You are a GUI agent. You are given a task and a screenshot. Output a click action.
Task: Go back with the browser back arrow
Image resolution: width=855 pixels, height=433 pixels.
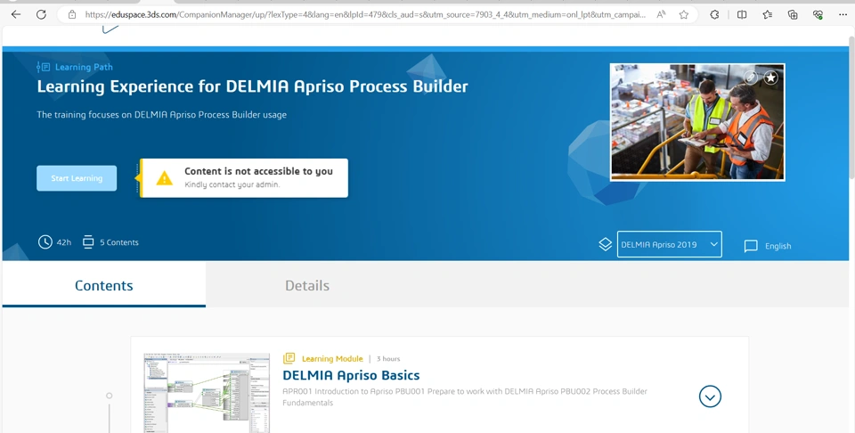pos(16,15)
